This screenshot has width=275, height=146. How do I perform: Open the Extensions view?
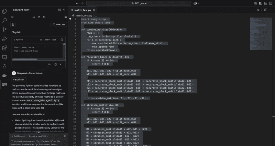[x=4, y=48]
